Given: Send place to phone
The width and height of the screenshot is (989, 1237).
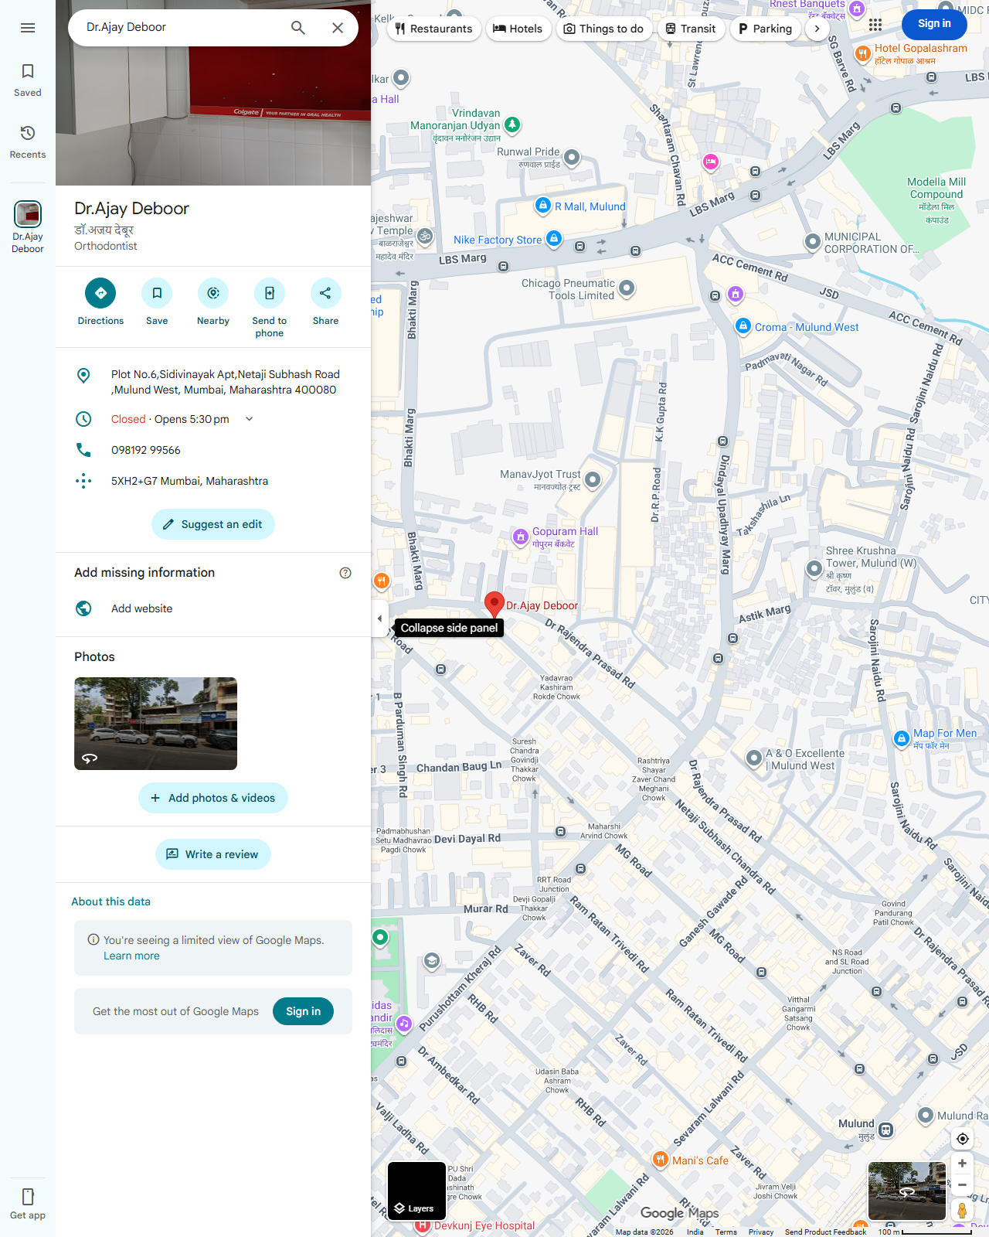Looking at the screenshot, I should pyautogui.click(x=270, y=308).
